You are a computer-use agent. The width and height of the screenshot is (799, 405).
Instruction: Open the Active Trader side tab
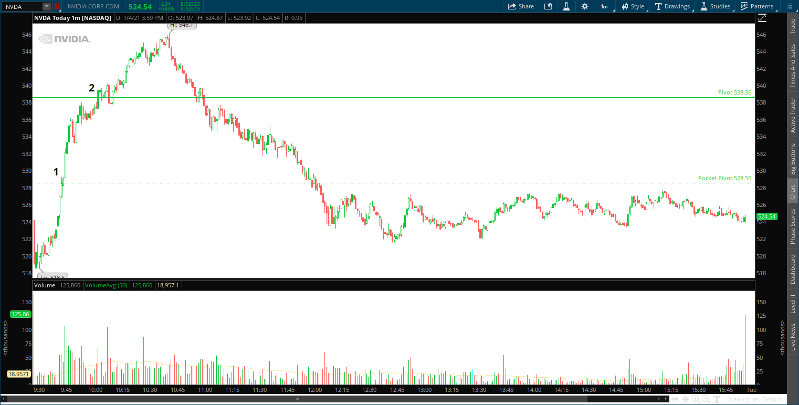click(x=793, y=115)
